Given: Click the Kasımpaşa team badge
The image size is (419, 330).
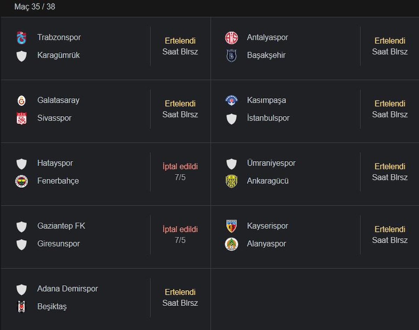Looking at the screenshot, I should click(231, 100).
